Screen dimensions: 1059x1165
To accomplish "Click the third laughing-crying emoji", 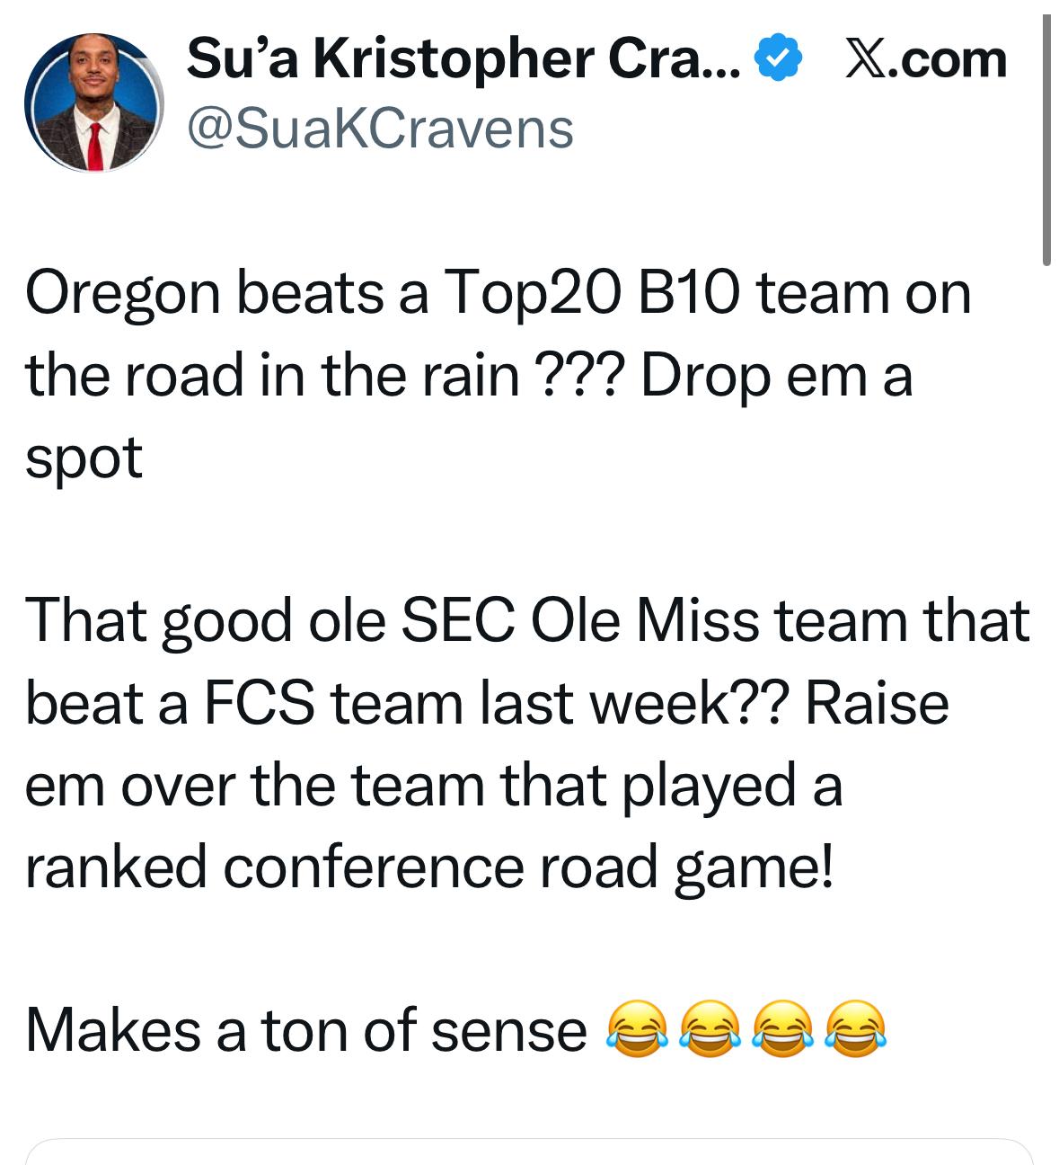I will click(x=782, y=1028).
